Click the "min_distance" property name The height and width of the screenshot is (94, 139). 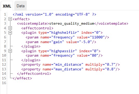[x=68, y=65]
